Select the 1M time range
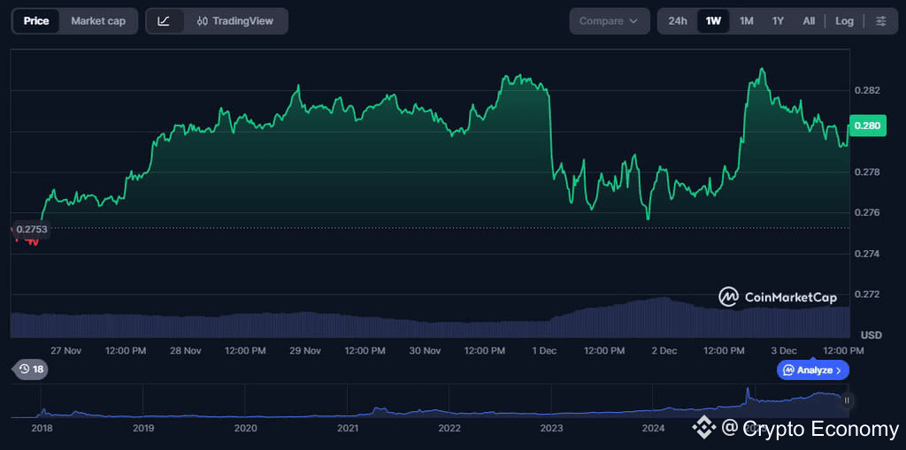 coord(746,21)
